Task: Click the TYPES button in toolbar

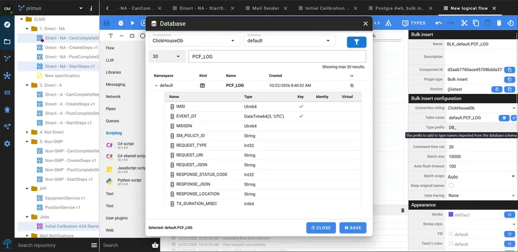Action: pyautogui.click(x=414, y=23)
